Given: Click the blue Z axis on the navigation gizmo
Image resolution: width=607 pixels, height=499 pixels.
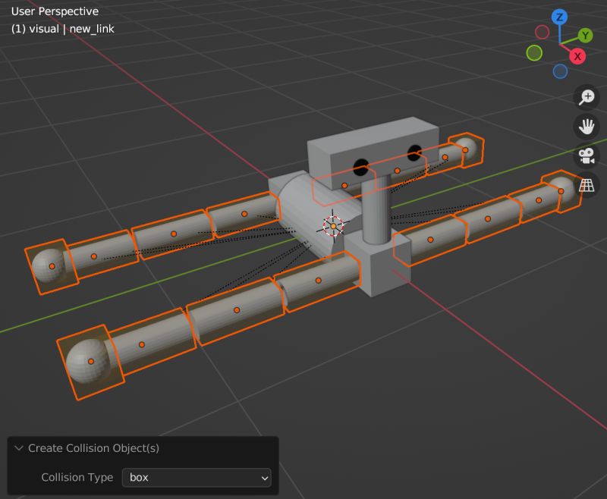Looking at the screenshot, I should click(558, 15).
